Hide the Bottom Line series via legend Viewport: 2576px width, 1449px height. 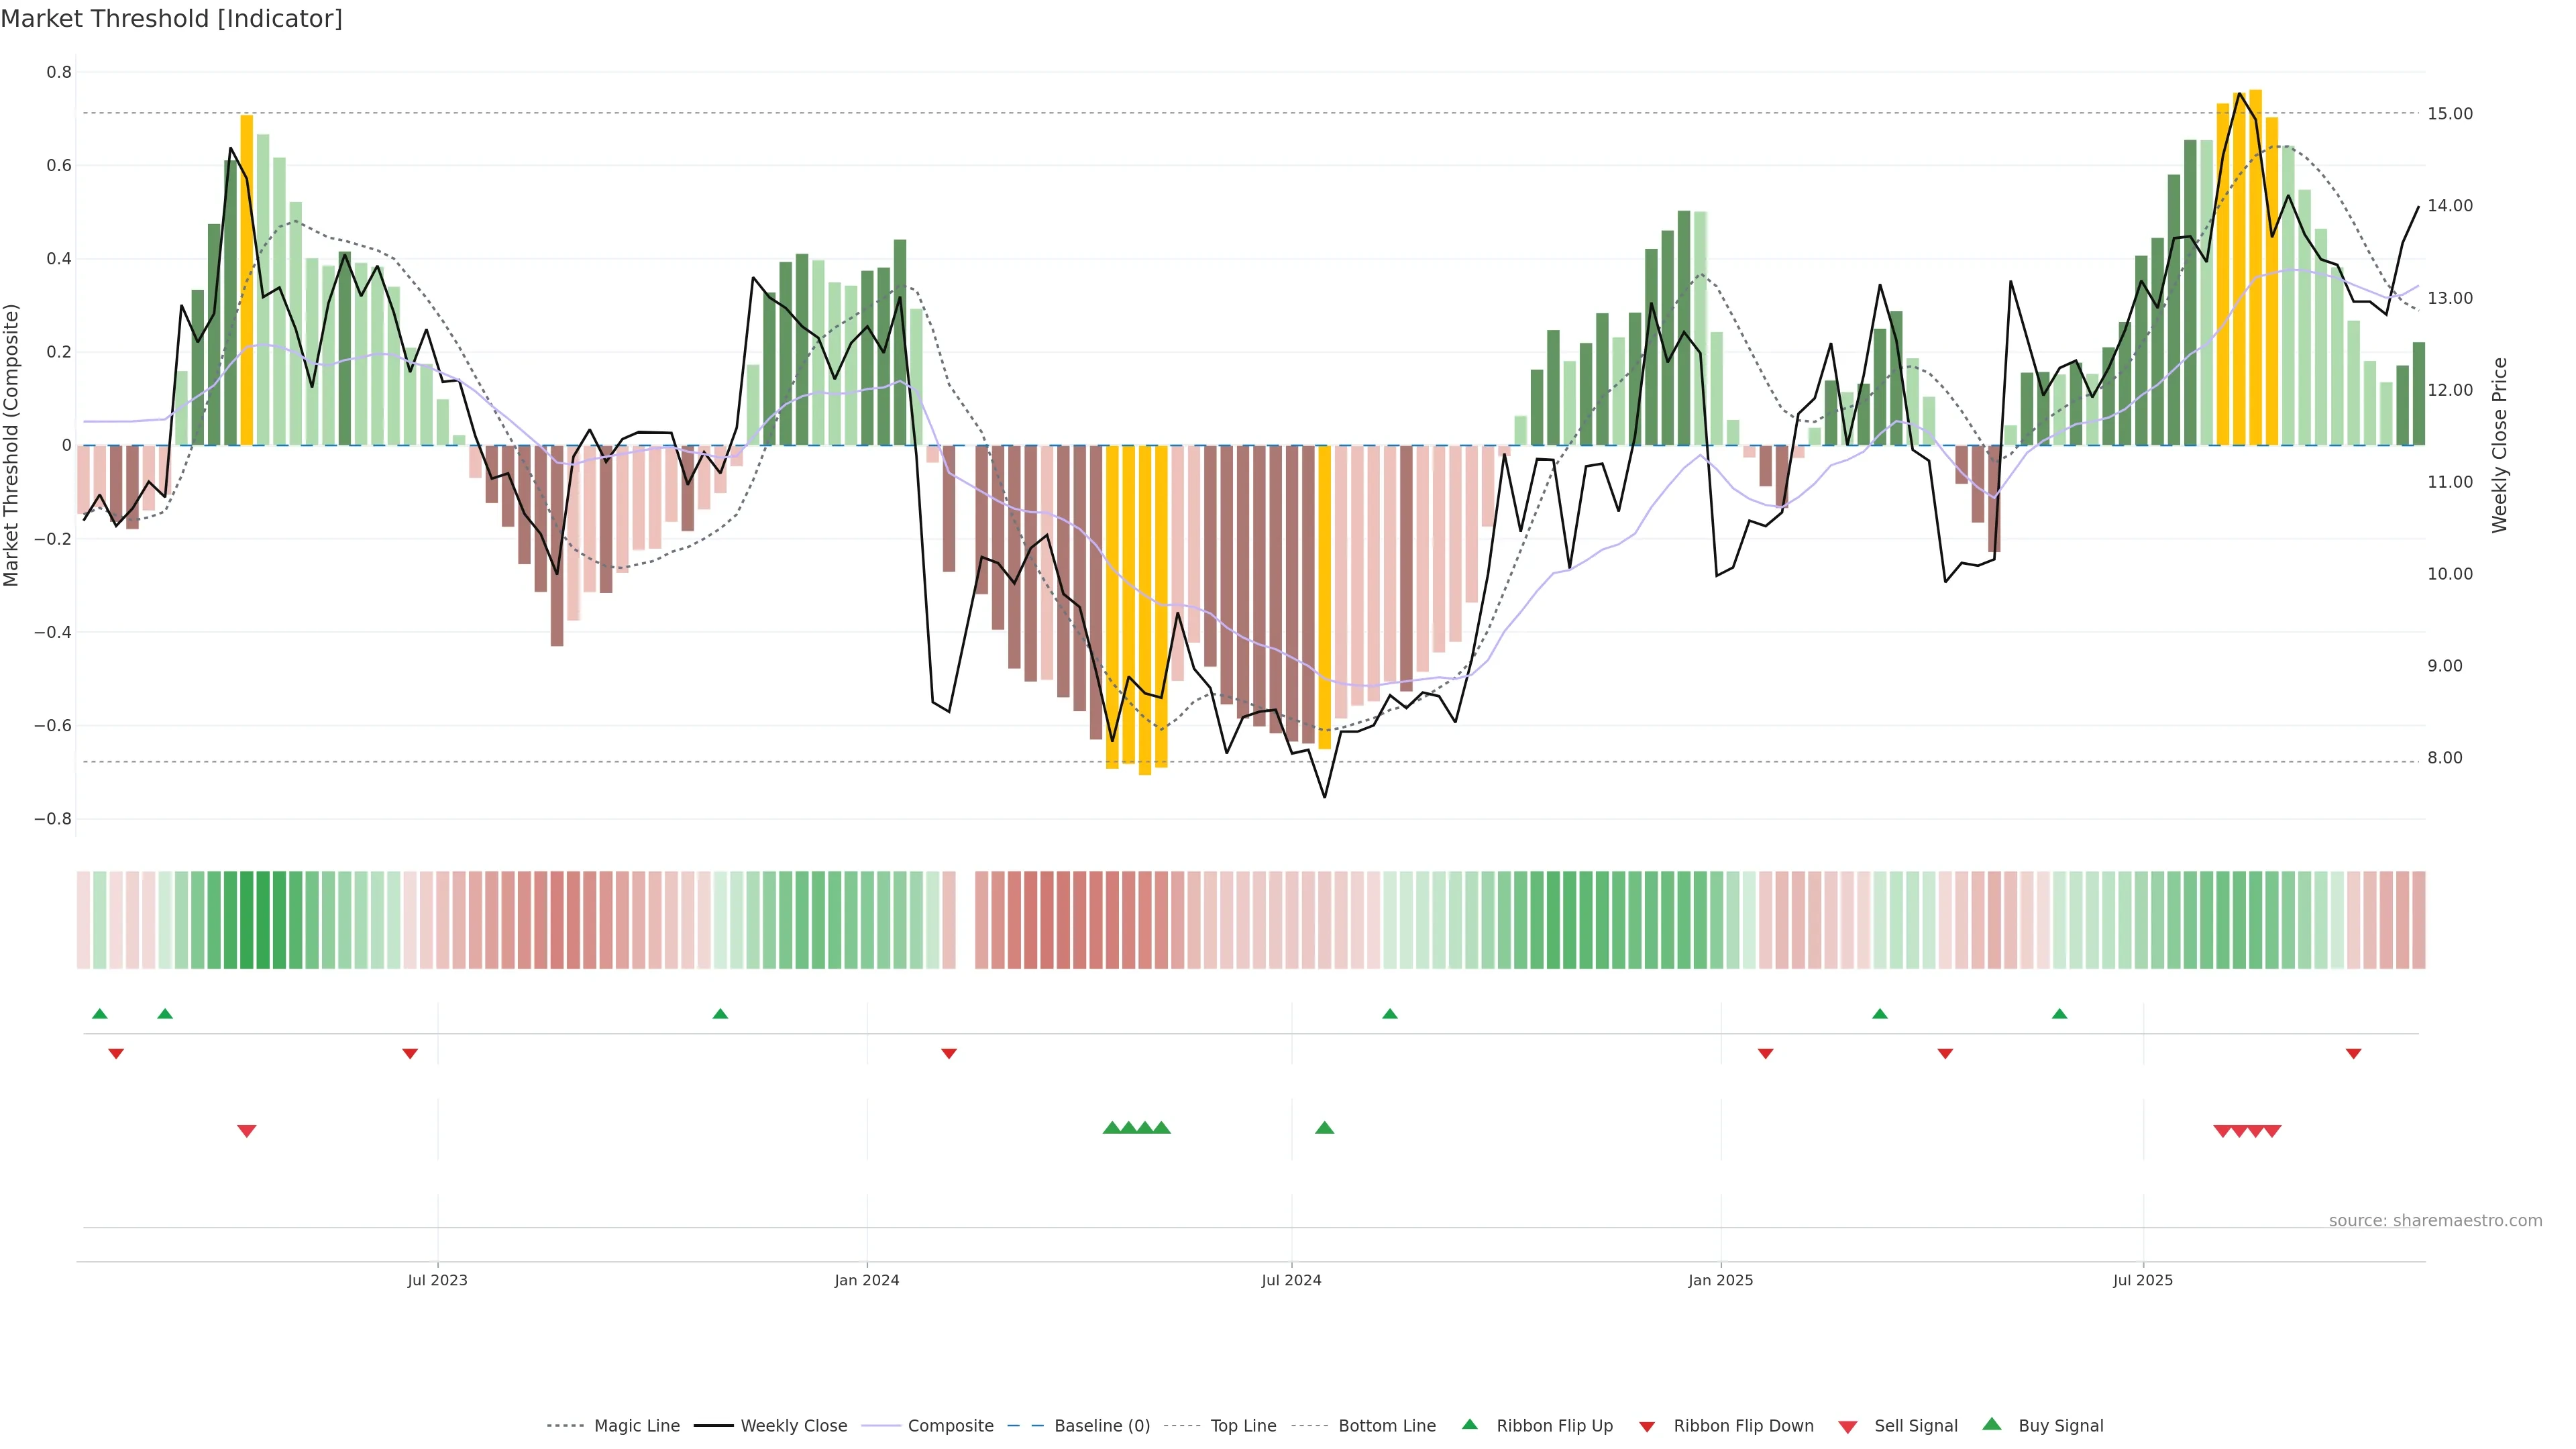click(1386, 1426)
